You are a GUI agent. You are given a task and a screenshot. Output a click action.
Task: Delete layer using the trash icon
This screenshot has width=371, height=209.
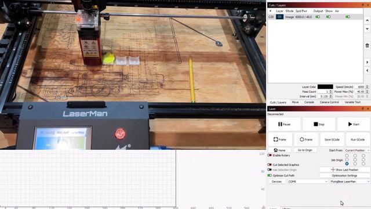tap(367, 45)
